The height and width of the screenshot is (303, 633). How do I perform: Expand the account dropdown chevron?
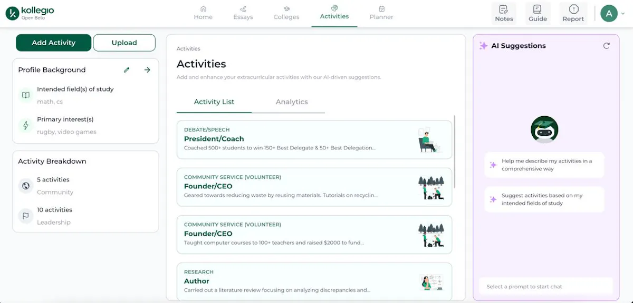pyautogui.click(x=623, y=14)
